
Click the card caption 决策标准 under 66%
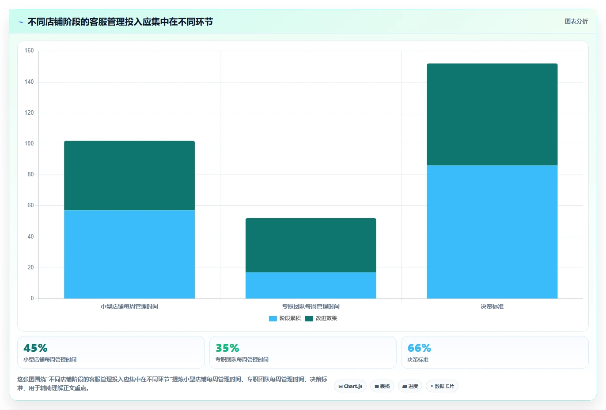point(418,360)
